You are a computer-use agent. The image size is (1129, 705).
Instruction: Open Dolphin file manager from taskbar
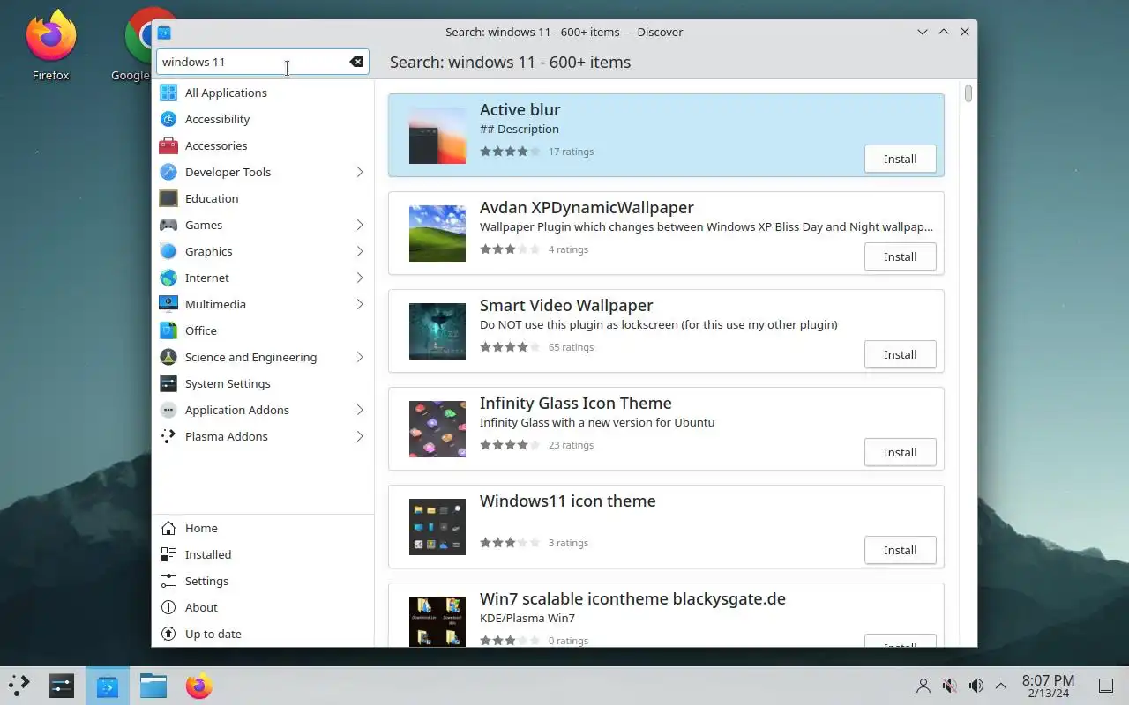click(x=153, y=685)
